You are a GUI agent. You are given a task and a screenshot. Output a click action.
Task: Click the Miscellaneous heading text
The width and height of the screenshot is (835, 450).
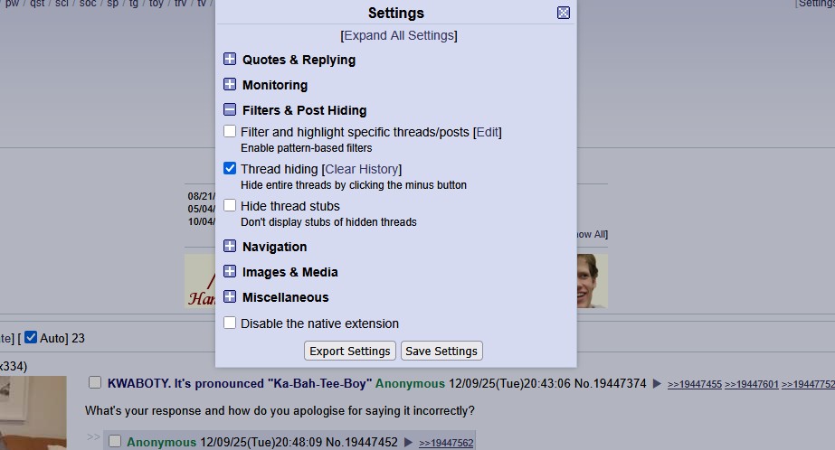286,297
